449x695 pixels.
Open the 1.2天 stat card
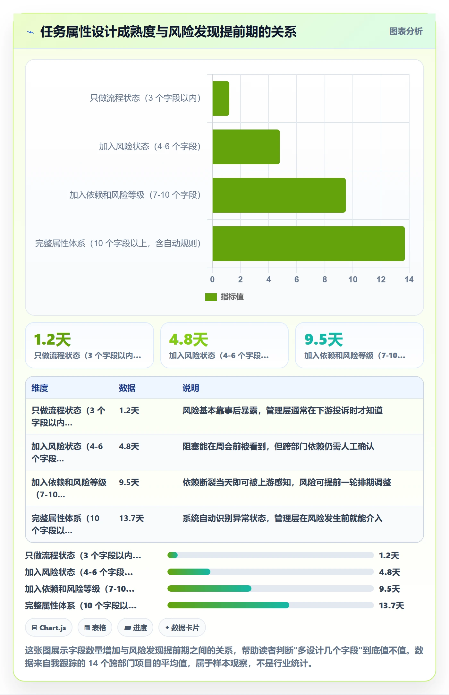[x=89, y=345]
